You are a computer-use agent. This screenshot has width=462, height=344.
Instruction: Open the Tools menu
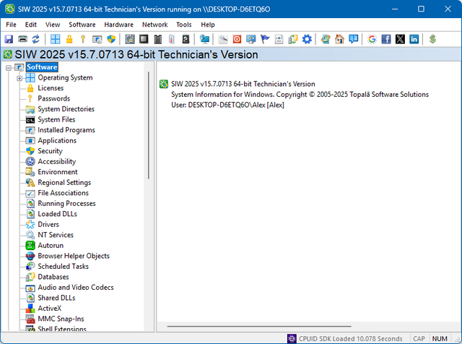coord(184,25)
